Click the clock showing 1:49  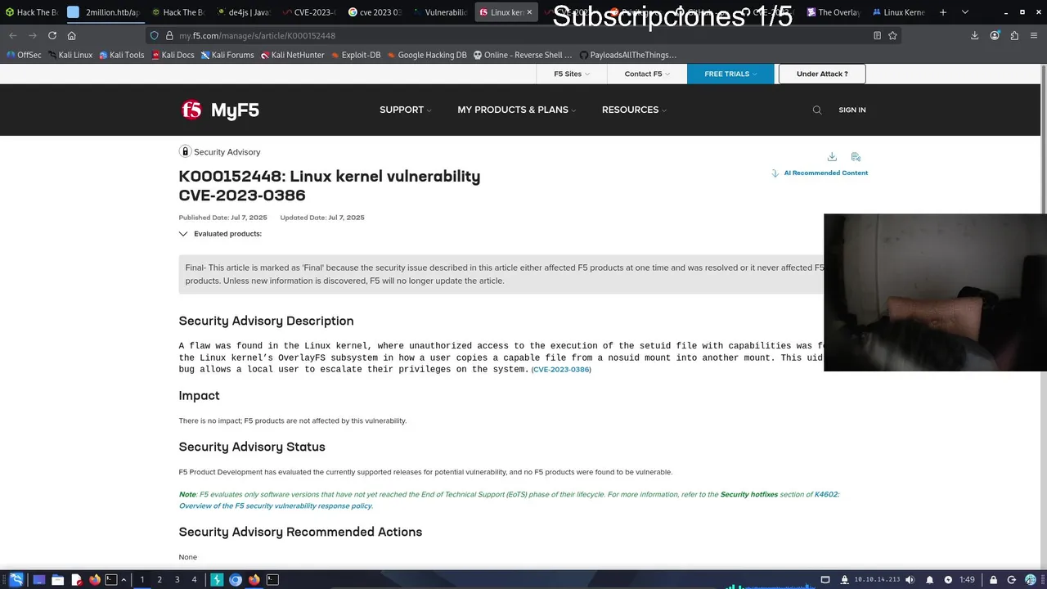(x=967, y=579)
